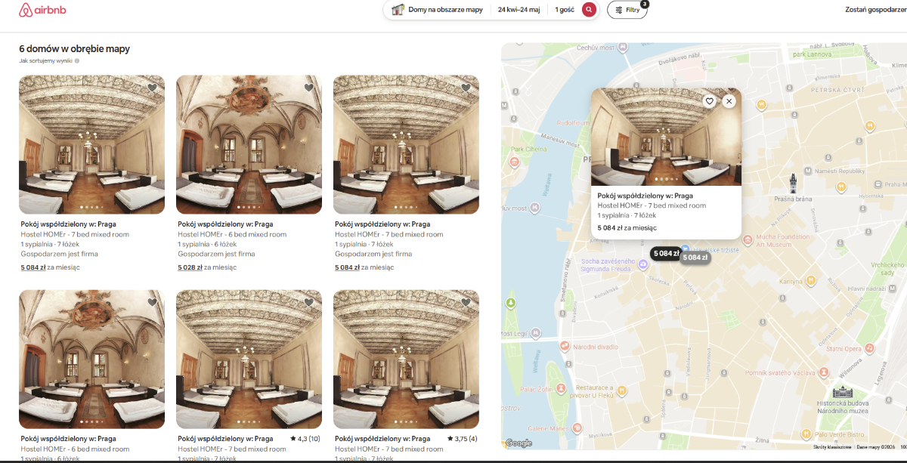Click the info icon beside 'Jak sortujemy wyniki'
This screenshot has height=463, width=907.
(77, 60)
